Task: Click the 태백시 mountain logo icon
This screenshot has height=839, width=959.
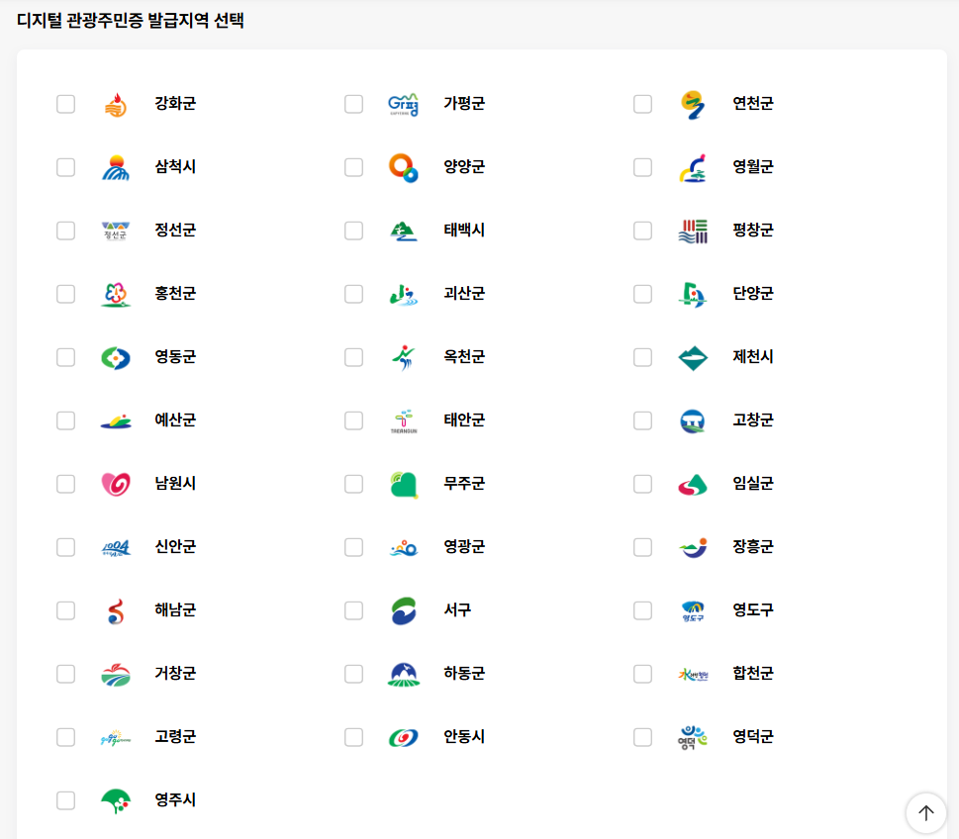Action: (403, 230)
